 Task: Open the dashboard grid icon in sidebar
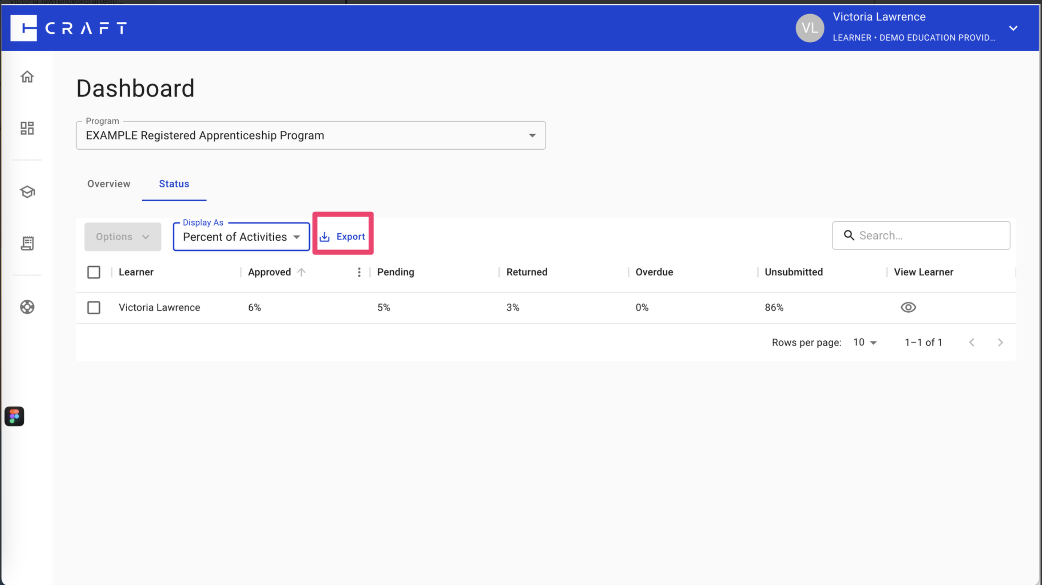[x=27, y=128]
